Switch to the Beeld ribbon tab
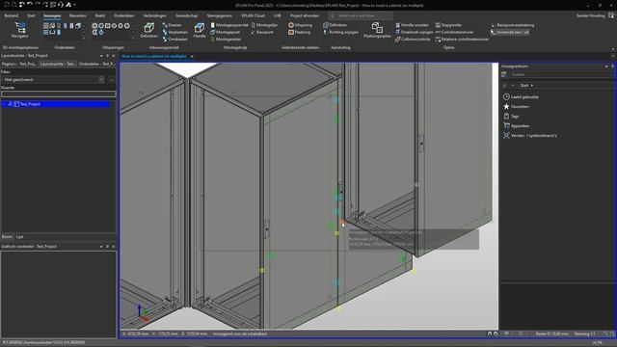Viewport: 617px width, 347px height. [100, 15]
